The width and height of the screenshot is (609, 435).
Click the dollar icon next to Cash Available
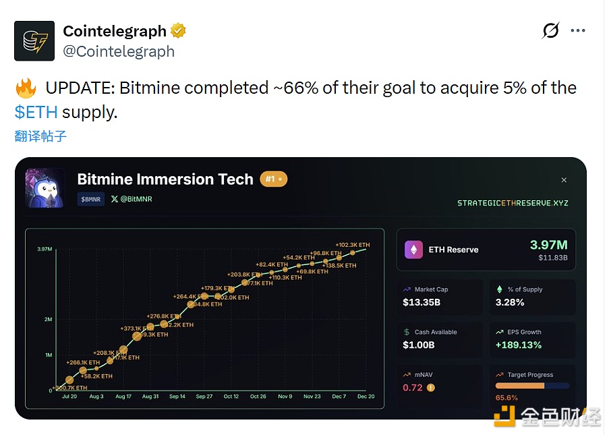click(x=406, y=332)
